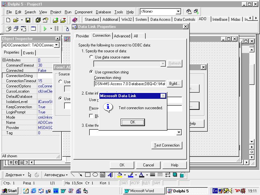
Task: Pick the Line tool in the drawing toolbar
Action: point(72,175)
